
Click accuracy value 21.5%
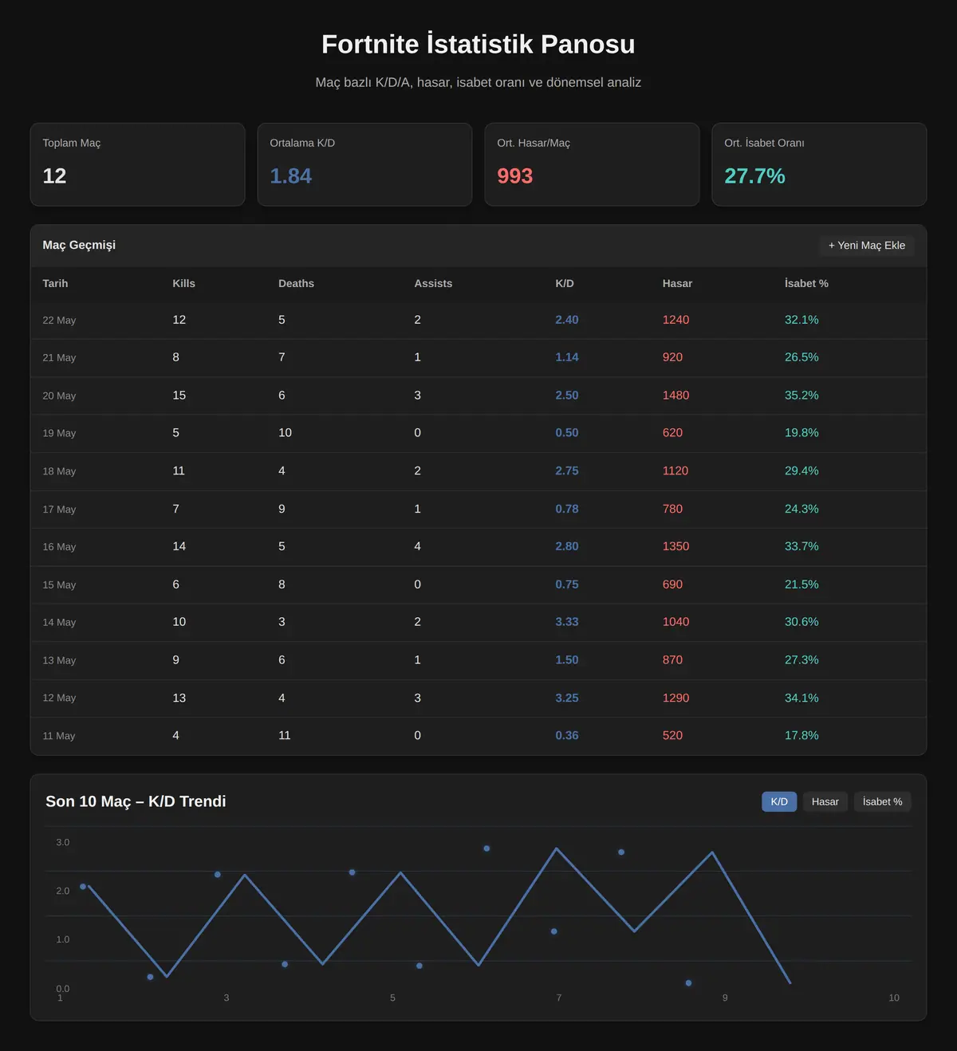[x=801, y=585]
